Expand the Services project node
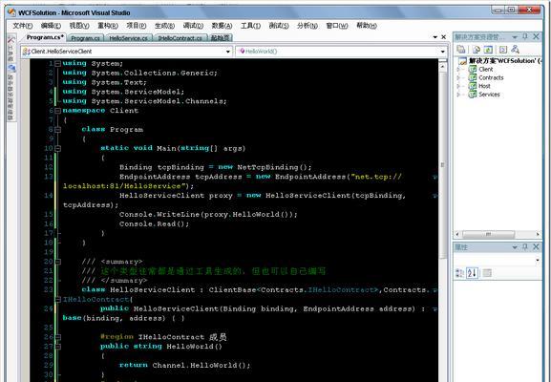Viewport: 551px width, 382px height. (458, 95)
